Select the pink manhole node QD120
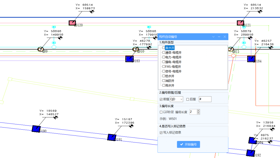 [72, 23]
